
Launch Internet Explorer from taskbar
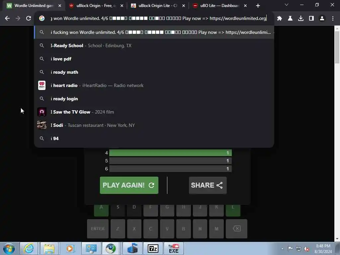click(29, 248)
